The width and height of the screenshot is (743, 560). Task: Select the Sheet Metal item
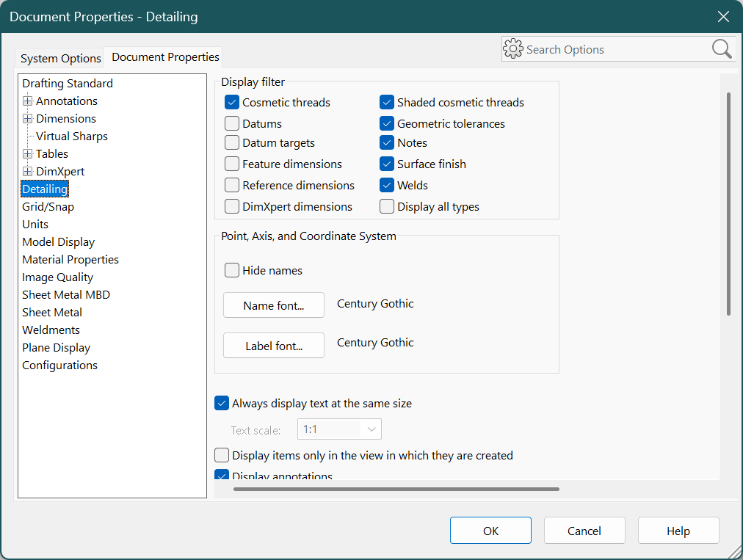(51, 312)
